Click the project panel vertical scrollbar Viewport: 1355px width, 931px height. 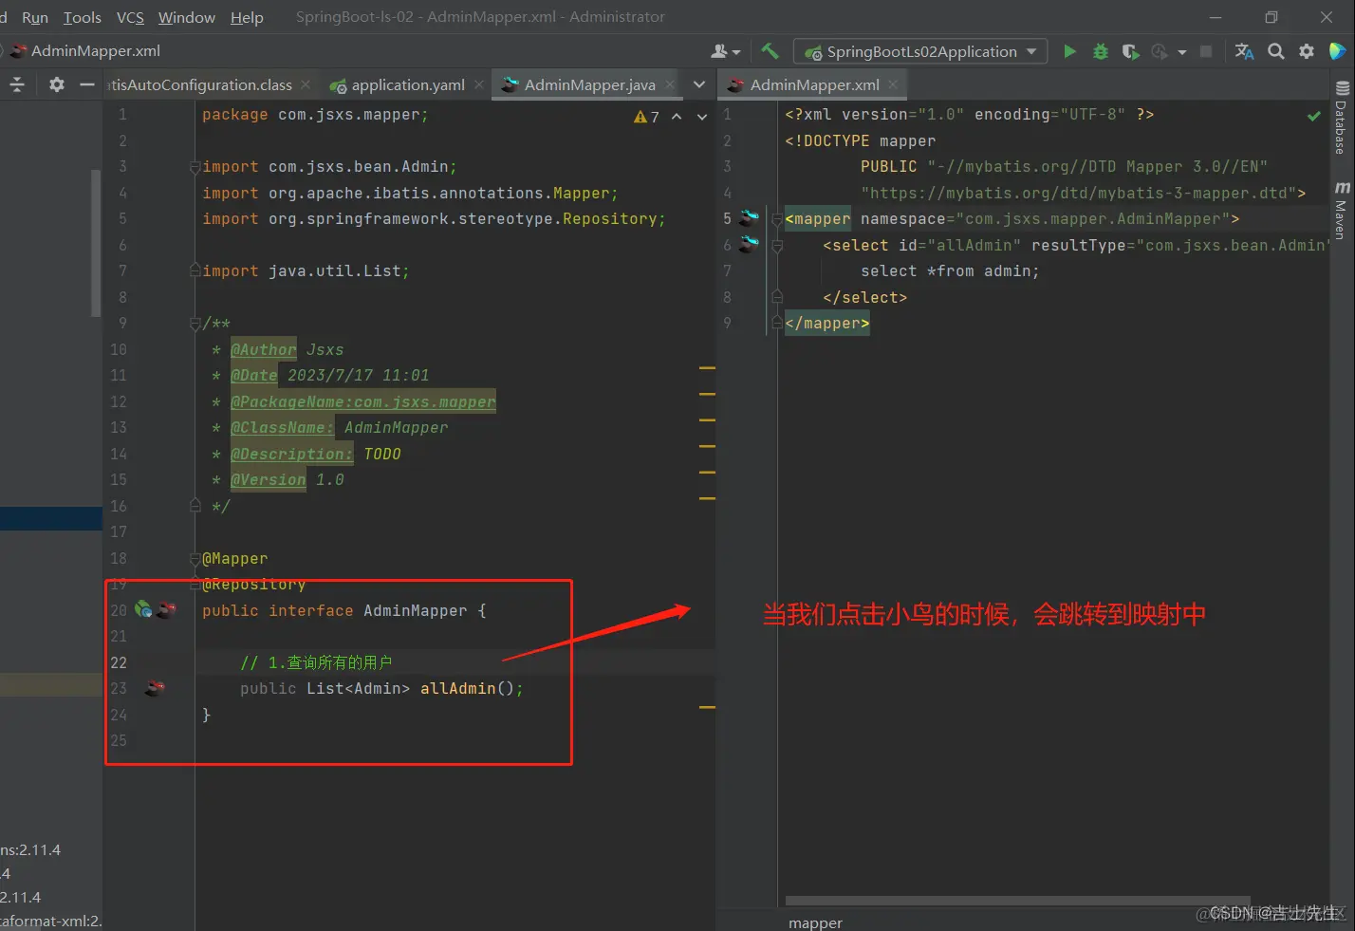(x=96, y=243)
